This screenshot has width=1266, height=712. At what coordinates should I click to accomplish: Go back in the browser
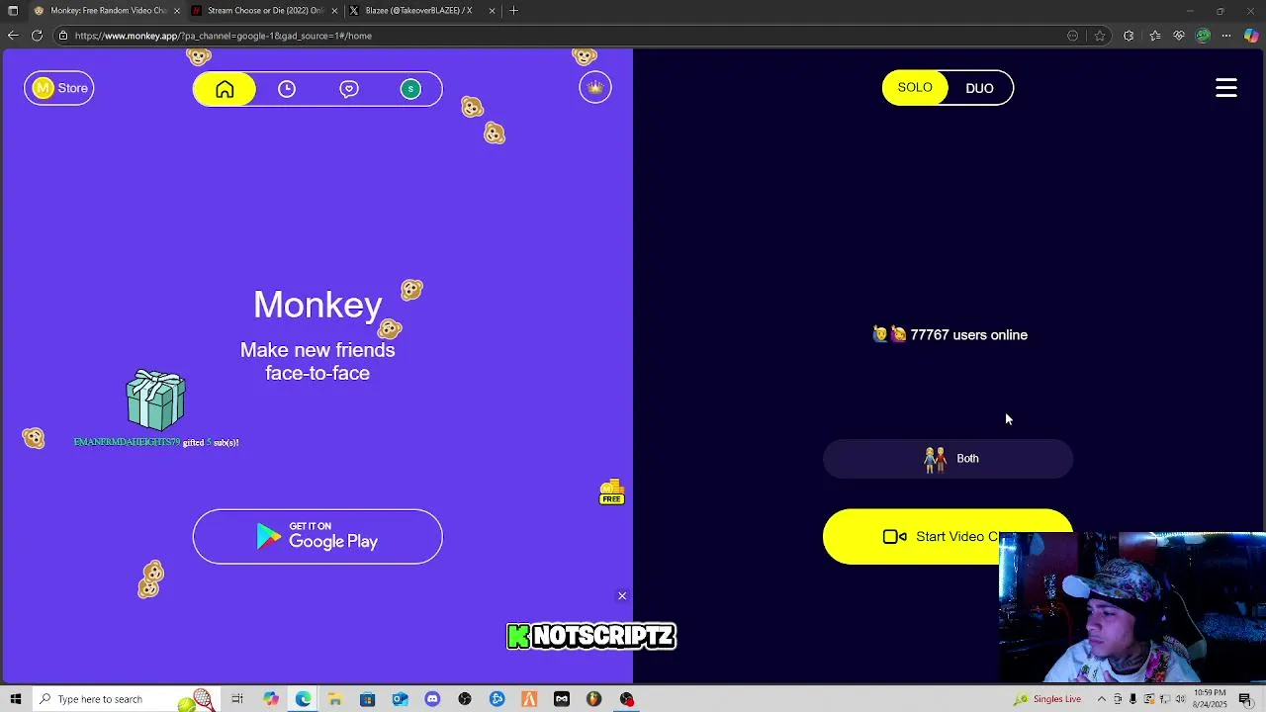[x=13, y=36]
